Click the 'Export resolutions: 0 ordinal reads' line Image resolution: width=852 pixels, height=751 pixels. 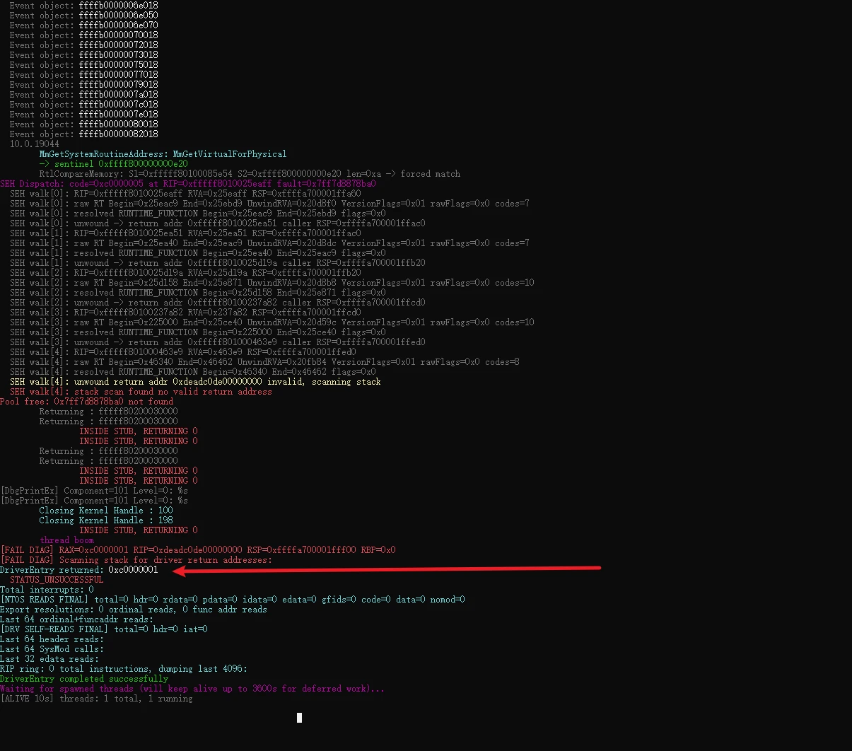tap(134, 609)
